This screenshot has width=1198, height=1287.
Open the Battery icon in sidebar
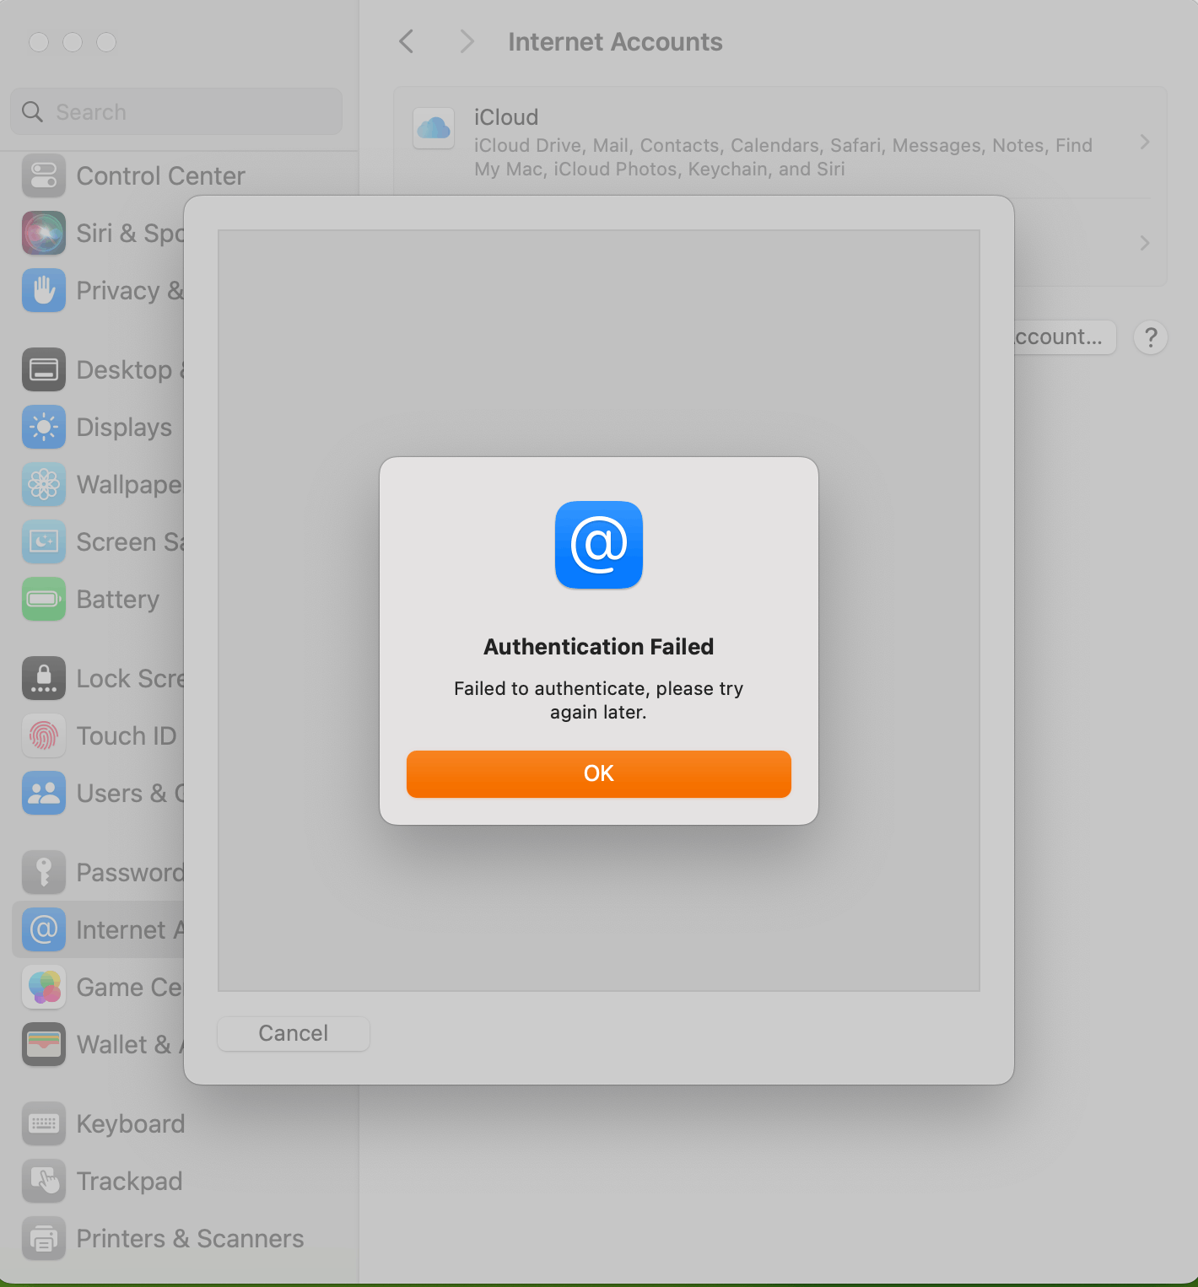44,599
